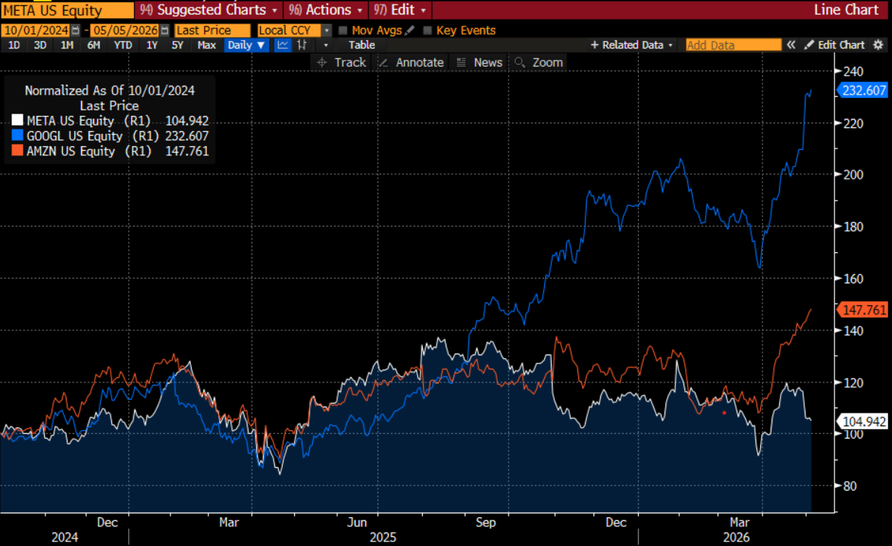Click the META US Equity ticker field

[x=67, y=10]
